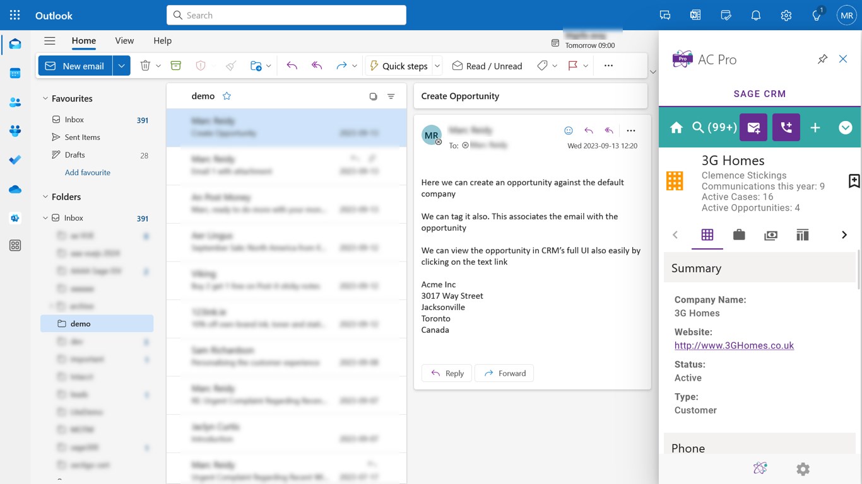862x484 pixels.
Task: Open the flag options dropdown arrow
Action: pos(586,66)
